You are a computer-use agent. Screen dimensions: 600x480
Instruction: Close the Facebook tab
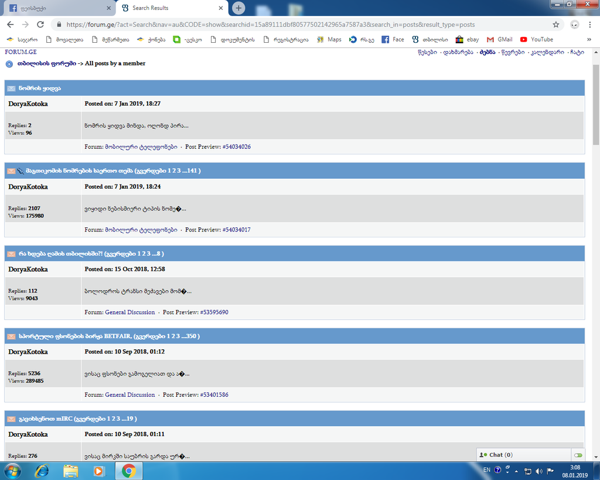pyautogui.click(x=108, y=8)
